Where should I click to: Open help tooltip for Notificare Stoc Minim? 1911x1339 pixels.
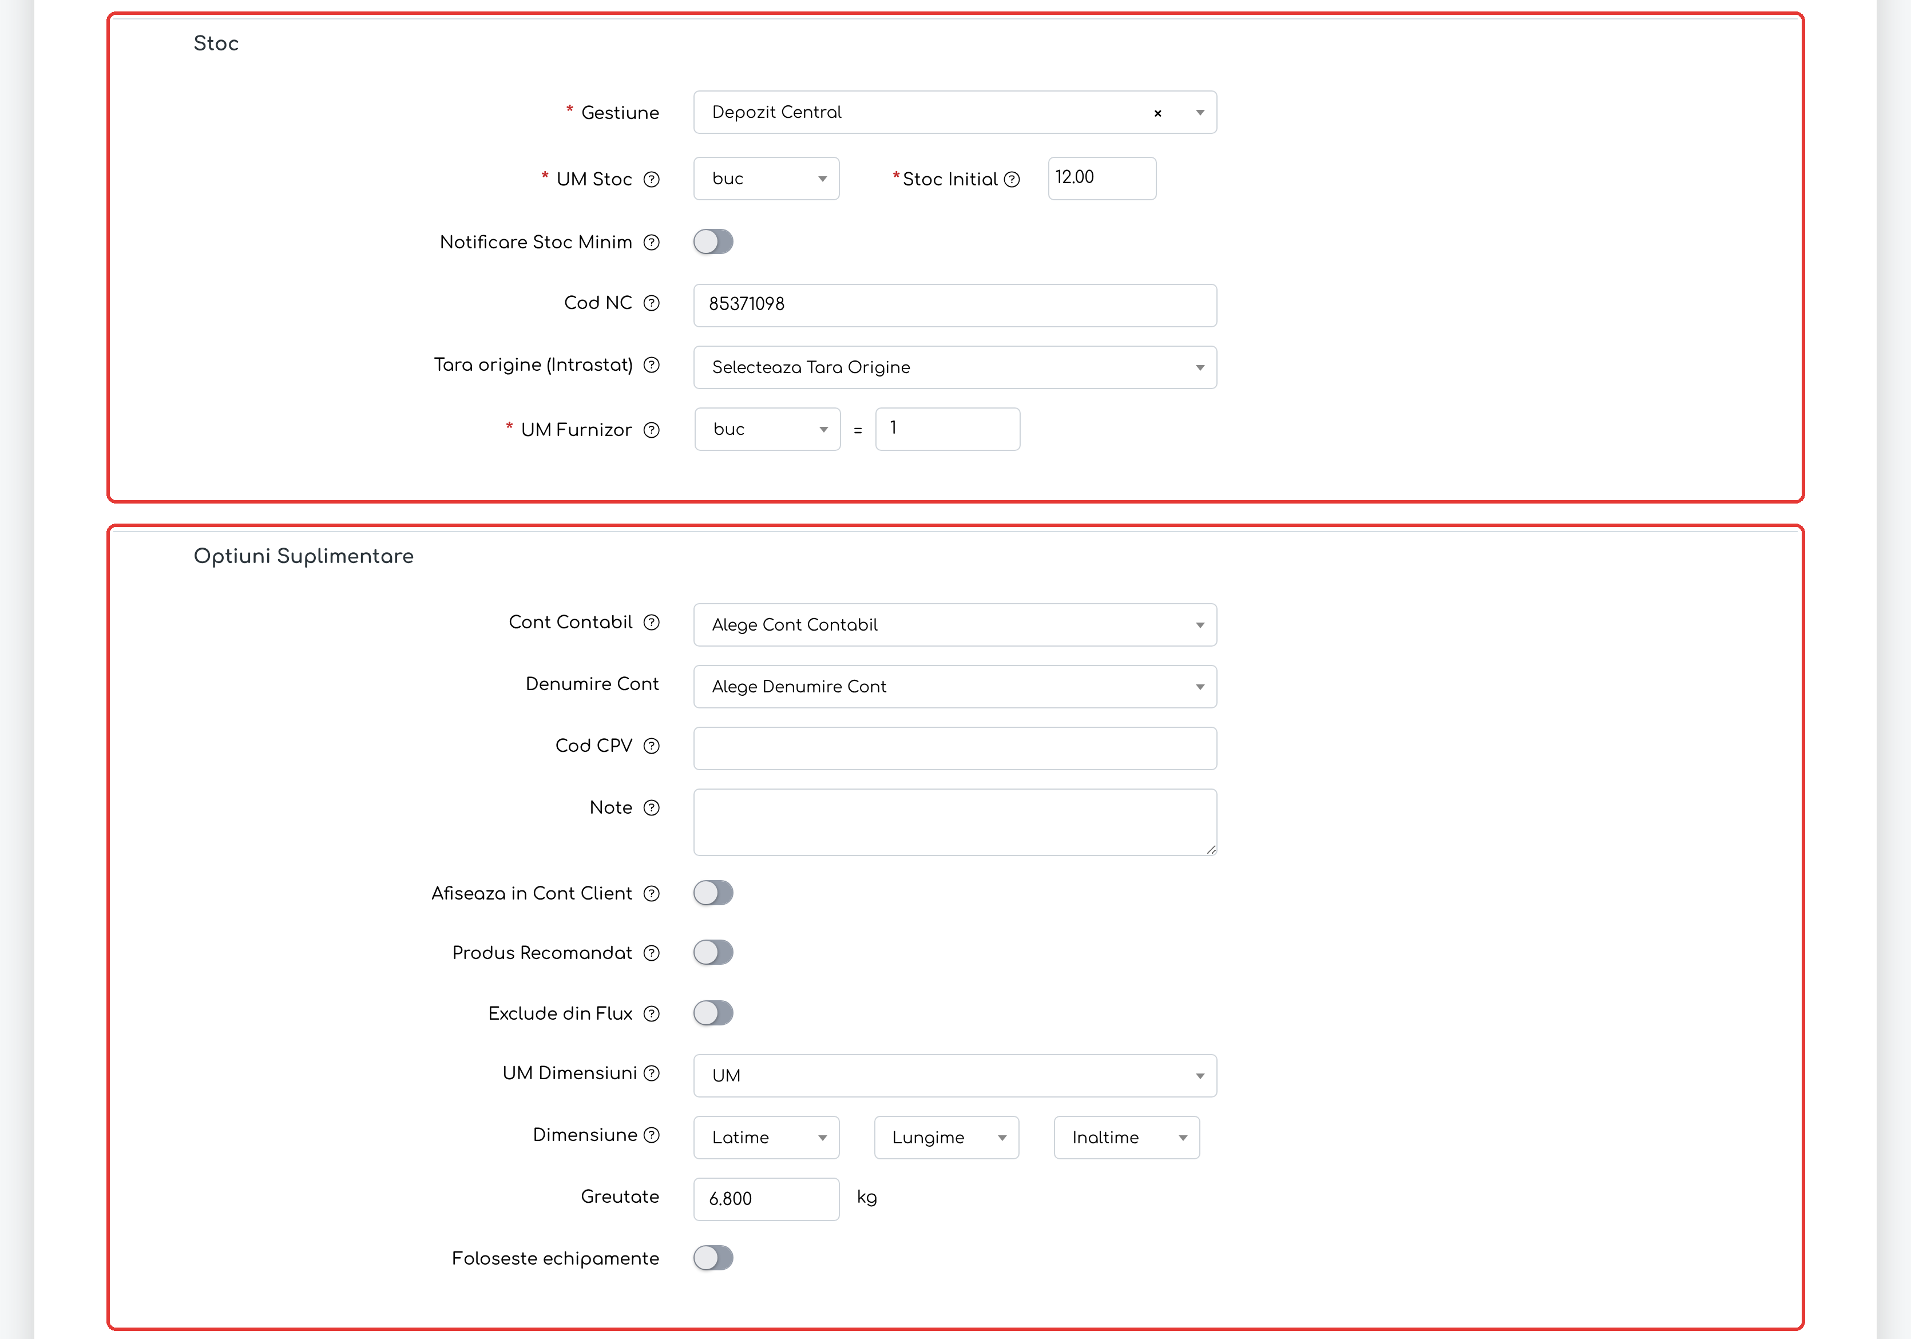click(x=652, y=242)
